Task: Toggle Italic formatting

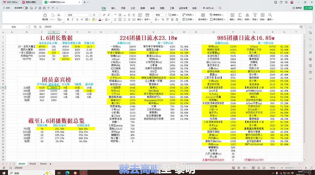Action: click(73, 20)
